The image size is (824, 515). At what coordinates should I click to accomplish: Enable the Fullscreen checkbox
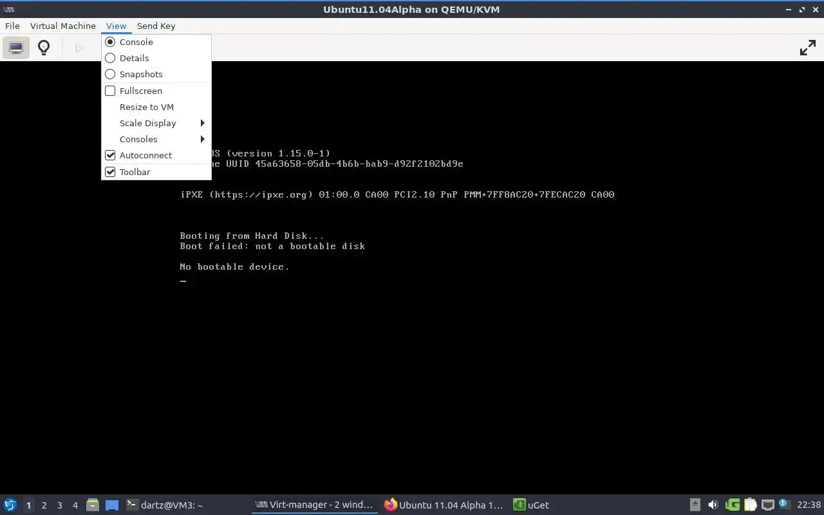click(x=156, y=91)
